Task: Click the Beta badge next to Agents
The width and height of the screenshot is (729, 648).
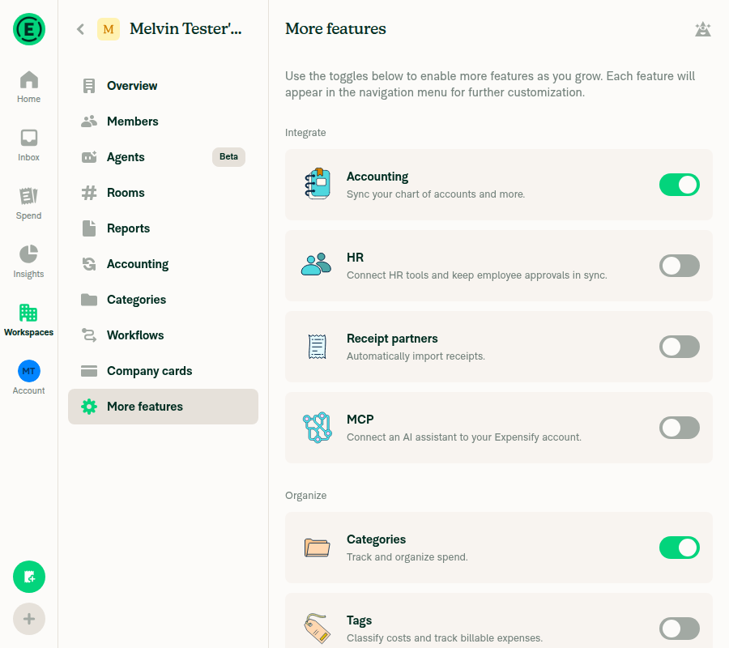Action: [228, 156]
